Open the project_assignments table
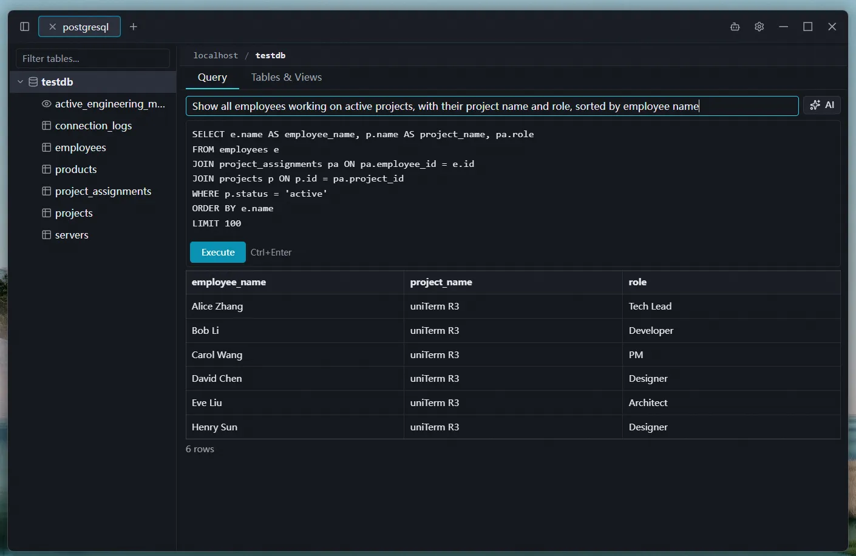Screen dimensions: 856x556 coord(103,191)
